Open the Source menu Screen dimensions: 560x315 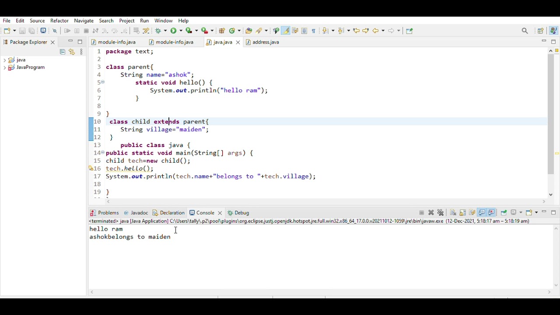[37, 21]
